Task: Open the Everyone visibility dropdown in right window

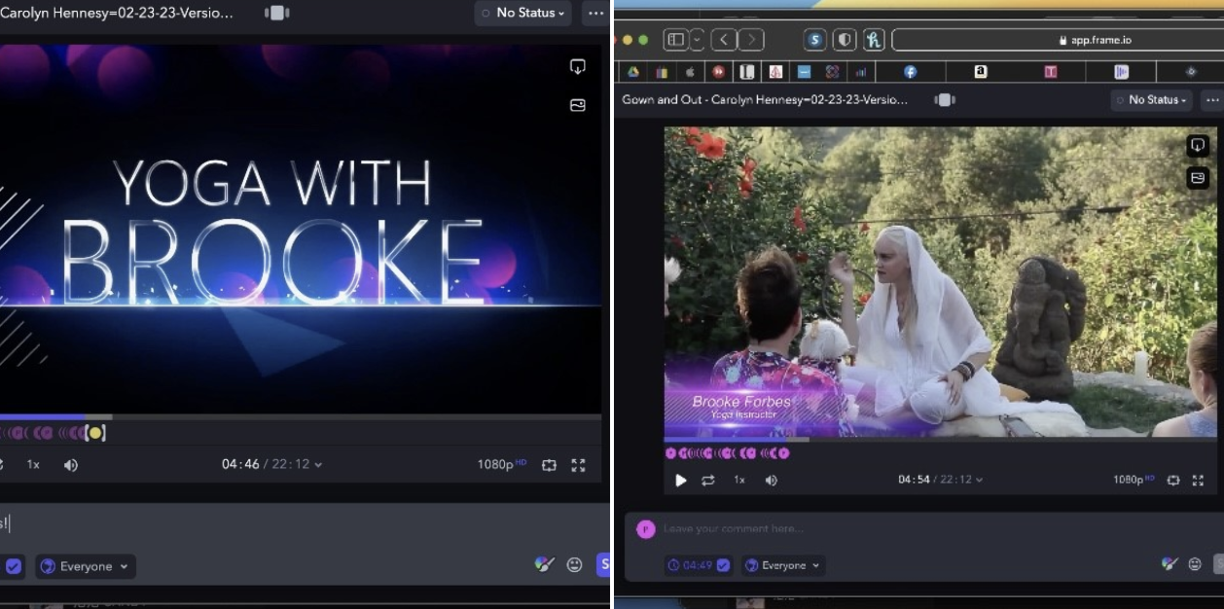Action: [x=783, y=565]
